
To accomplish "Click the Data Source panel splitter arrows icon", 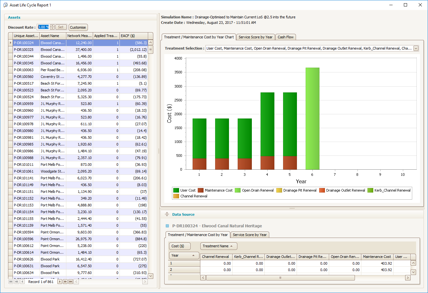I will pyautogui.click(x=167, y=214).
